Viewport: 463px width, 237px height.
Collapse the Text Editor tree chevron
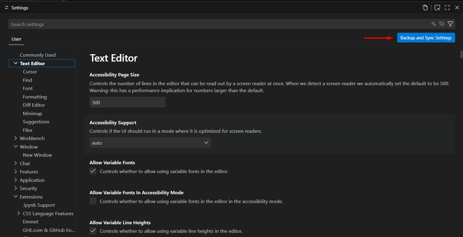point(15,63)
